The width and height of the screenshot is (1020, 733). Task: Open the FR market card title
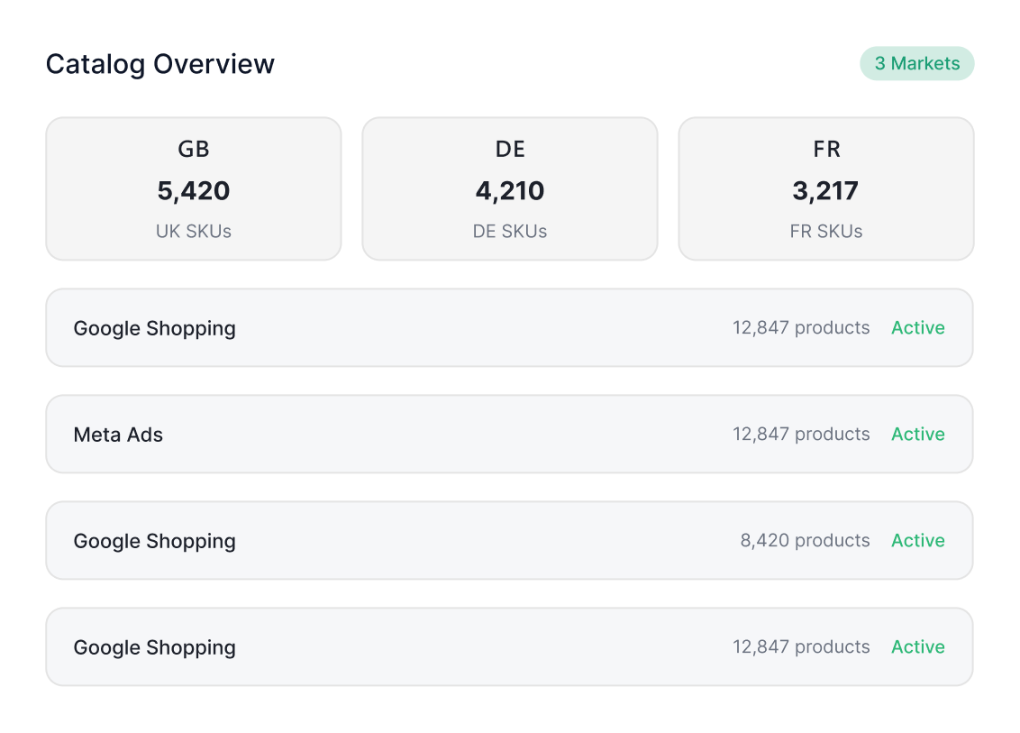pyautogui.click(x=826, y=149)
